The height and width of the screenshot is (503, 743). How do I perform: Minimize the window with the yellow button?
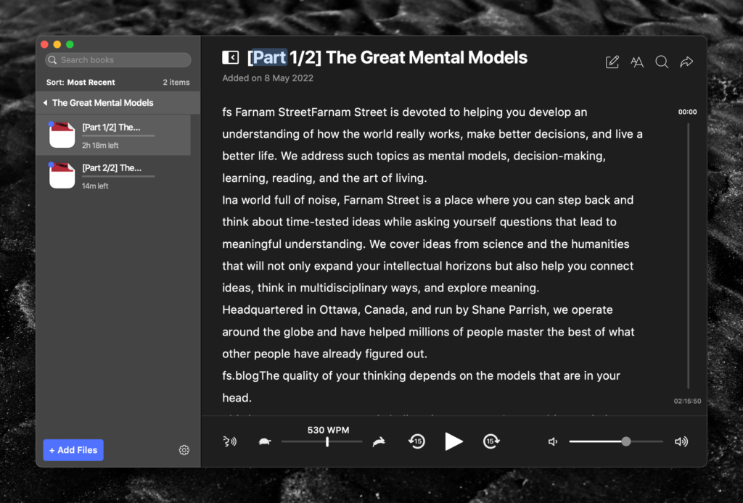pyautogui.click(x=57, y=44)
